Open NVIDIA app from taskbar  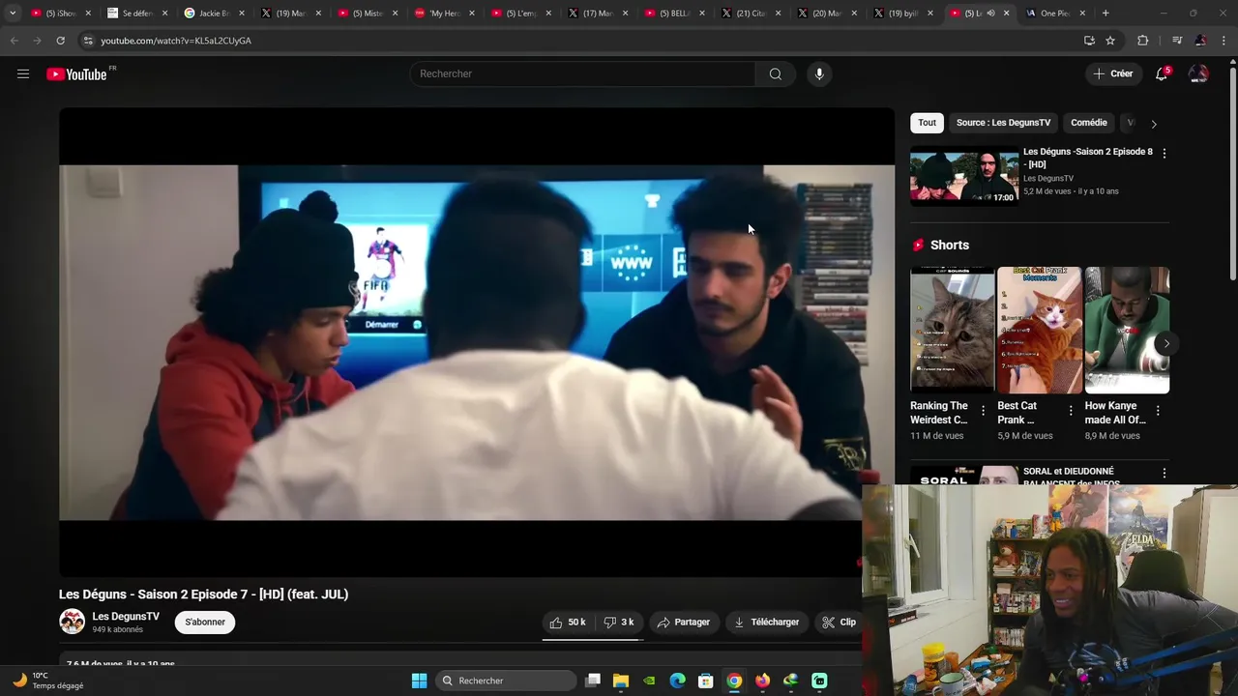pos(649,681)
